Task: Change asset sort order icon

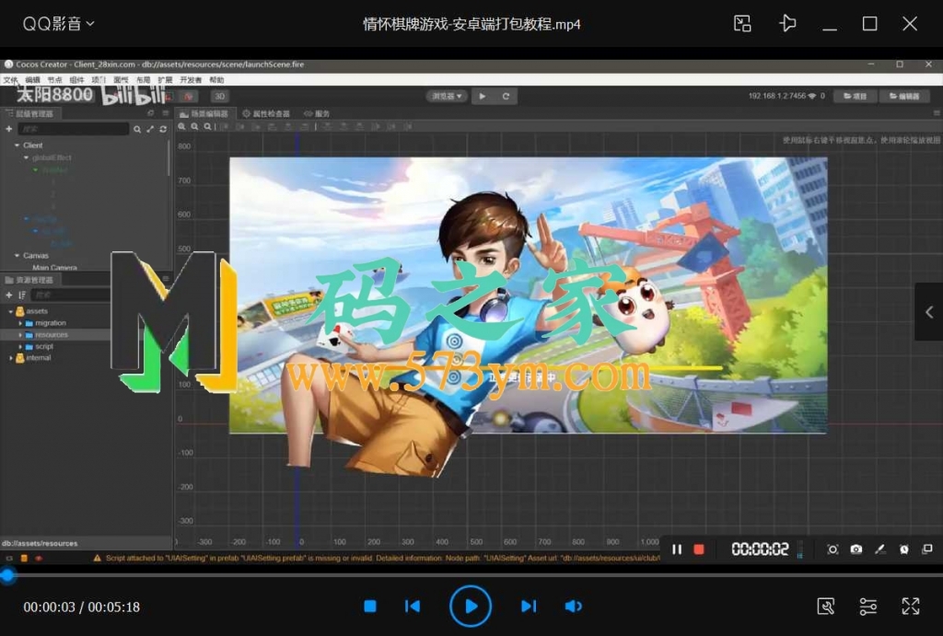Action: click(x=22, y=295)
